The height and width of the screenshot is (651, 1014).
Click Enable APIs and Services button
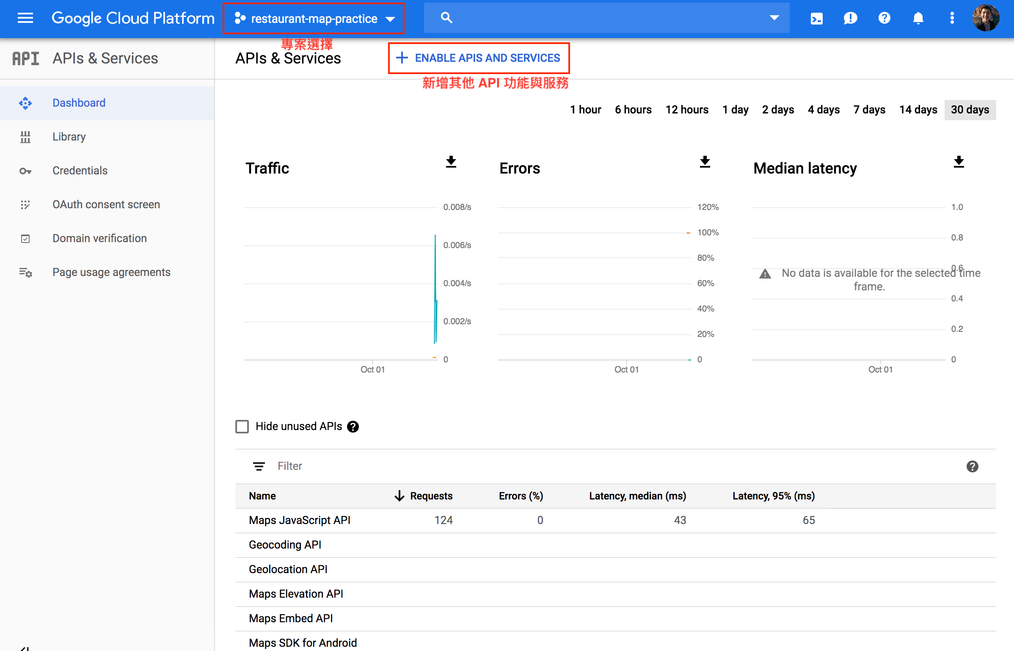coord(479,58)
